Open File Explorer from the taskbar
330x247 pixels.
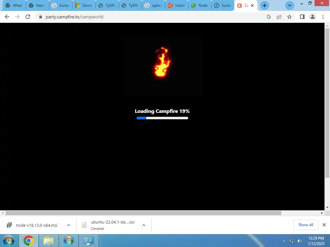pyautogui.click(x=49, y=241)
